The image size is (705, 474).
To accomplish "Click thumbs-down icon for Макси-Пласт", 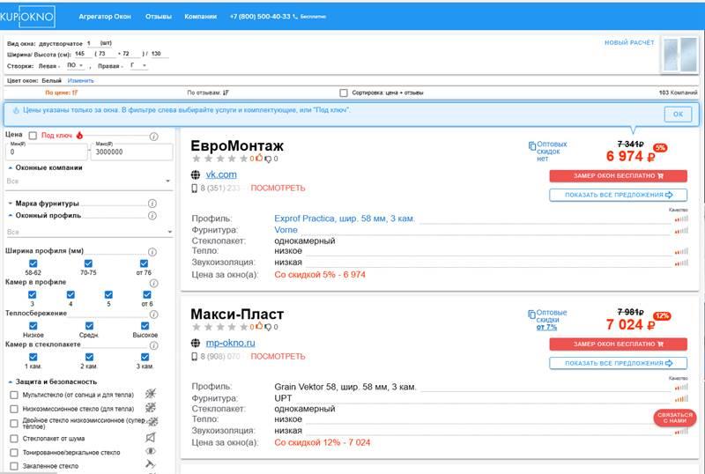I will click(268, 327).
